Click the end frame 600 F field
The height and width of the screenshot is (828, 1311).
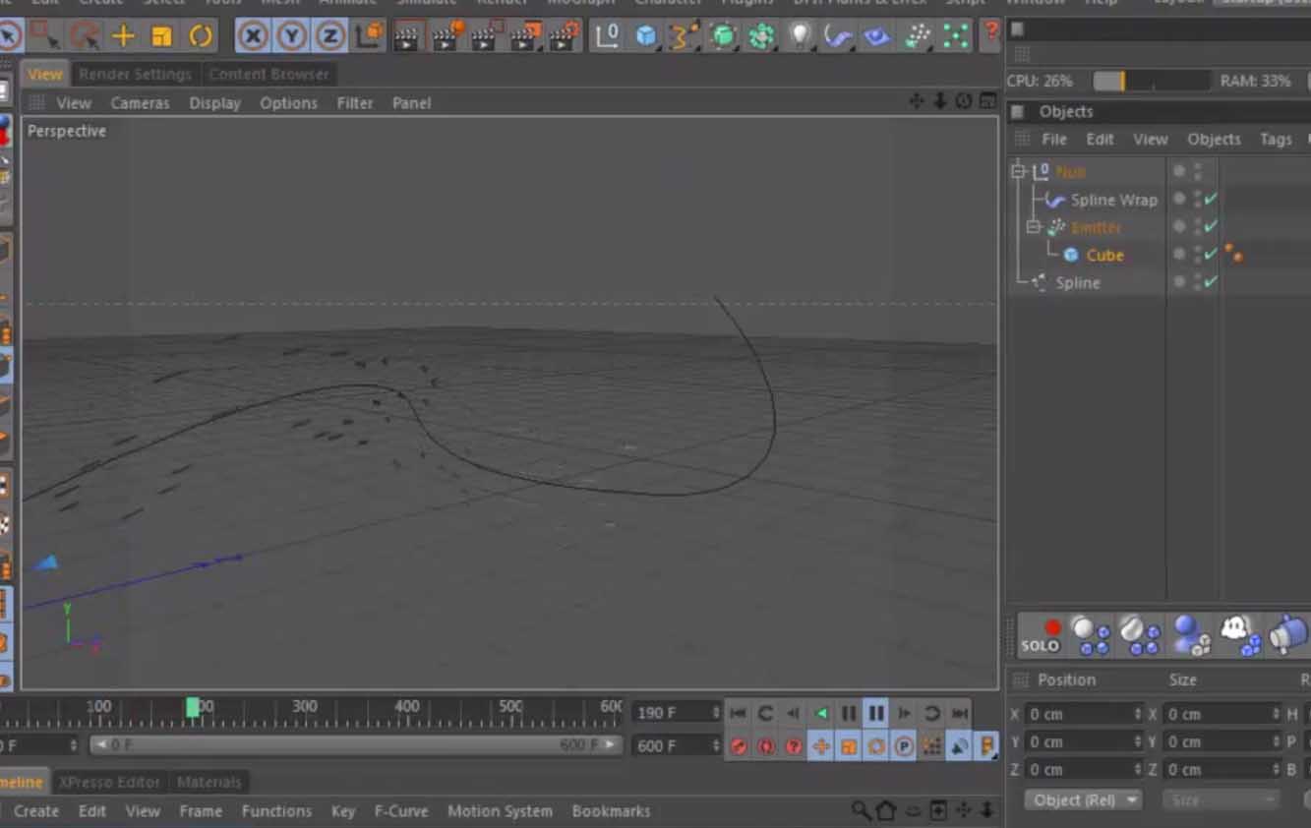pyautogui.click(x=678, y=745)
